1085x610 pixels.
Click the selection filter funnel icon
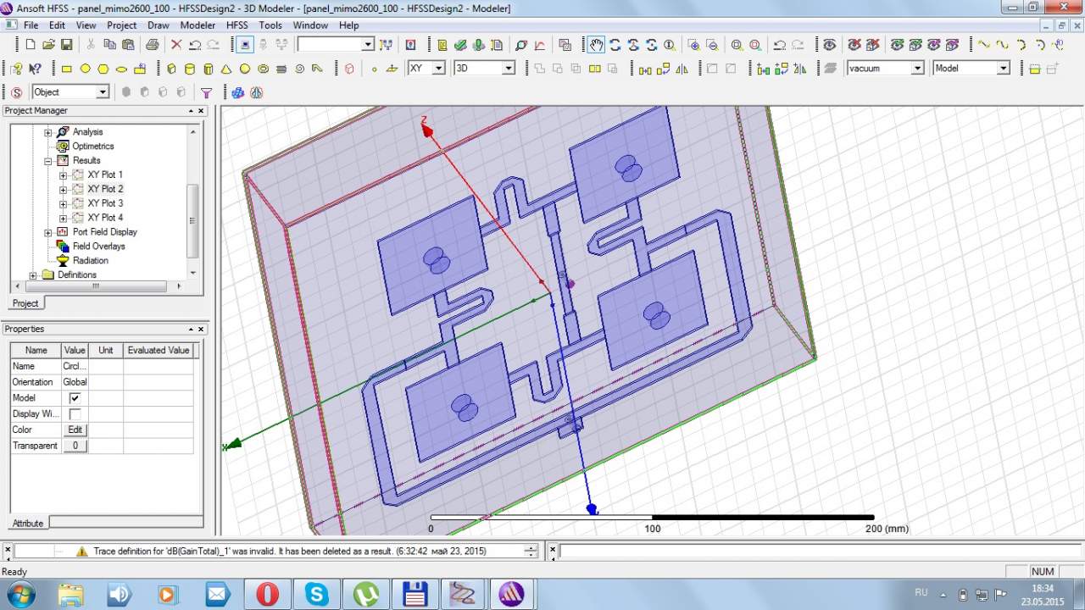coord(206,92)
